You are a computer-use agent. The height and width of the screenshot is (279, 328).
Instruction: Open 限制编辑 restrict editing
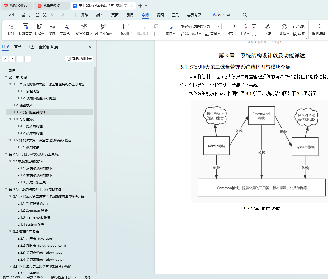(x=319, y=29)
